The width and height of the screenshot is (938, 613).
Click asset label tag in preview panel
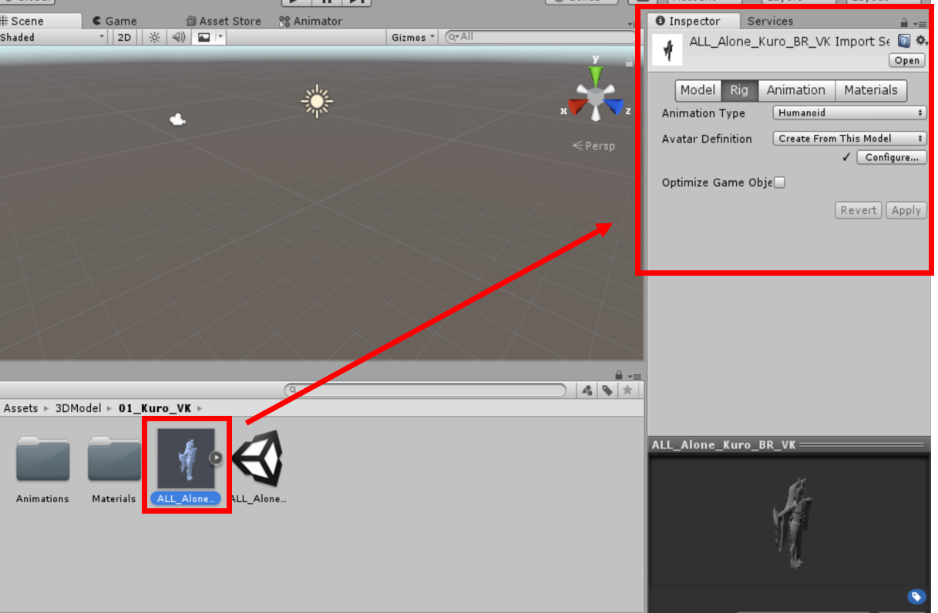916,596
